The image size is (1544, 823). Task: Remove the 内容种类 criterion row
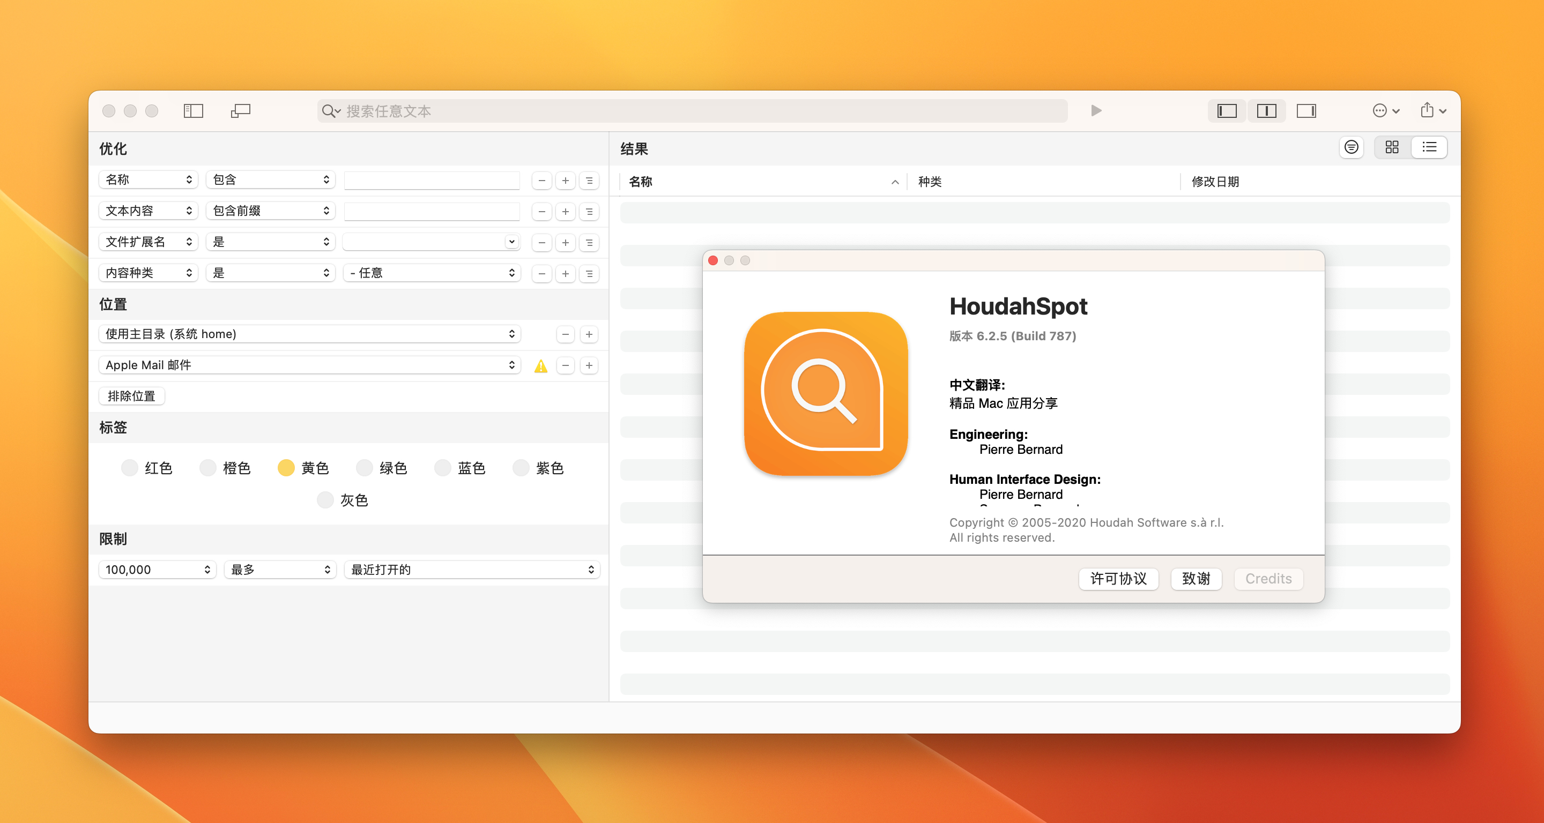point(541,274)
